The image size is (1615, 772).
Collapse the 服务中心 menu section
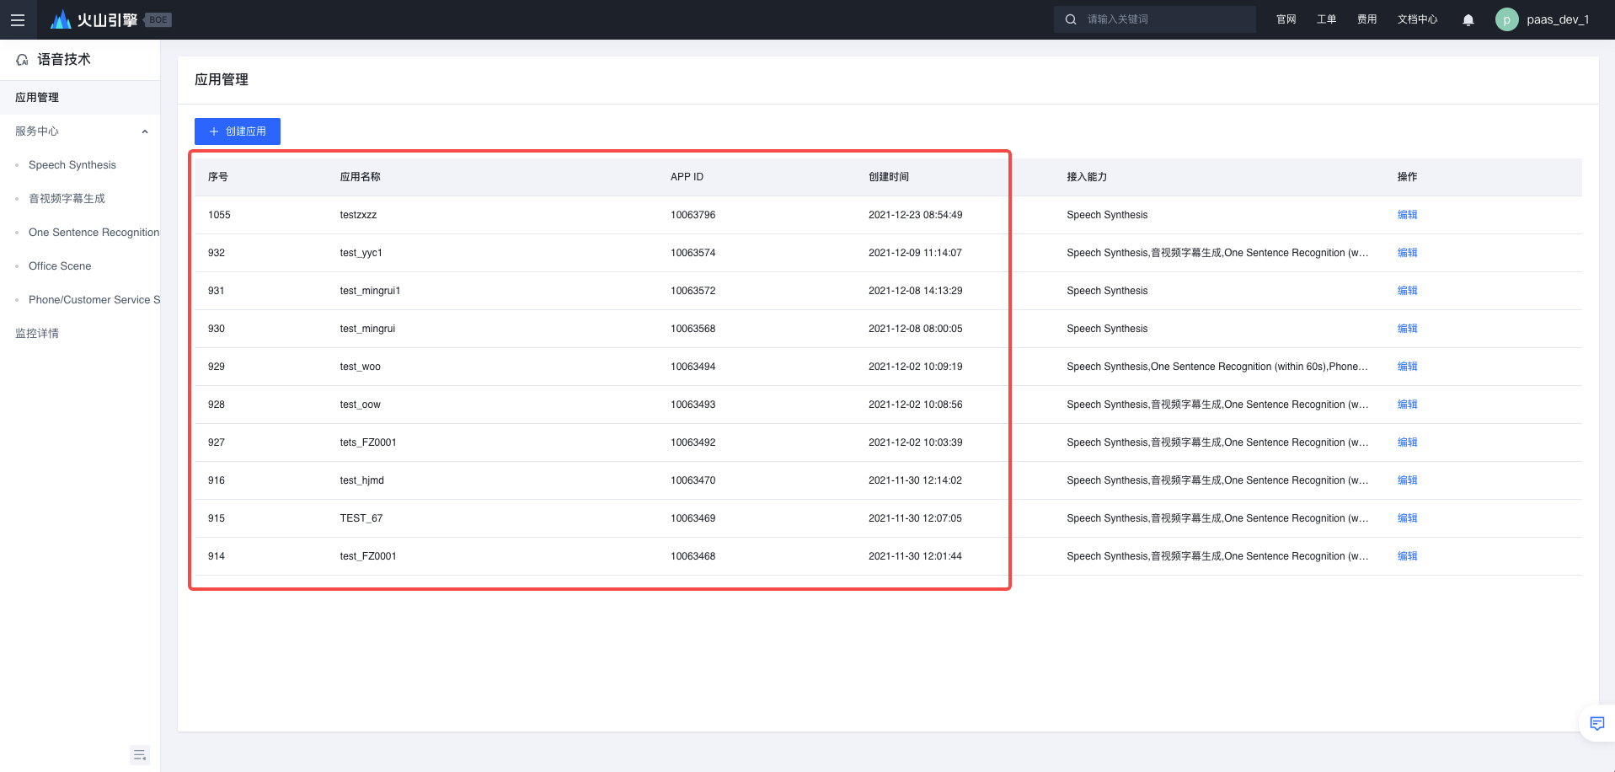point(145,131)
